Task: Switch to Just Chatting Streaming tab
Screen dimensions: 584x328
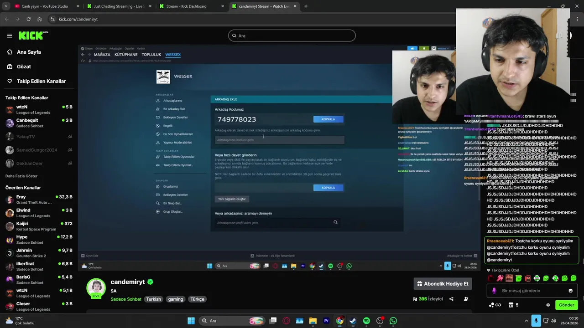Action: point(119,6)
